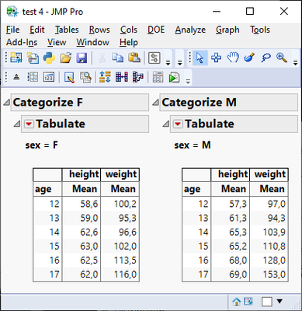
Task: Open the Rows menu
Action: pyautogui.click(x=99, y=30)
